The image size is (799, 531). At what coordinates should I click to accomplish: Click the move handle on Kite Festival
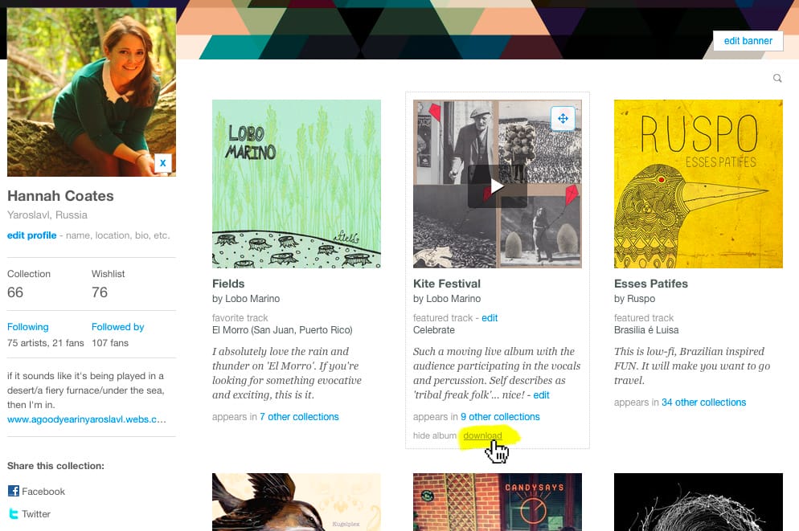563,119
